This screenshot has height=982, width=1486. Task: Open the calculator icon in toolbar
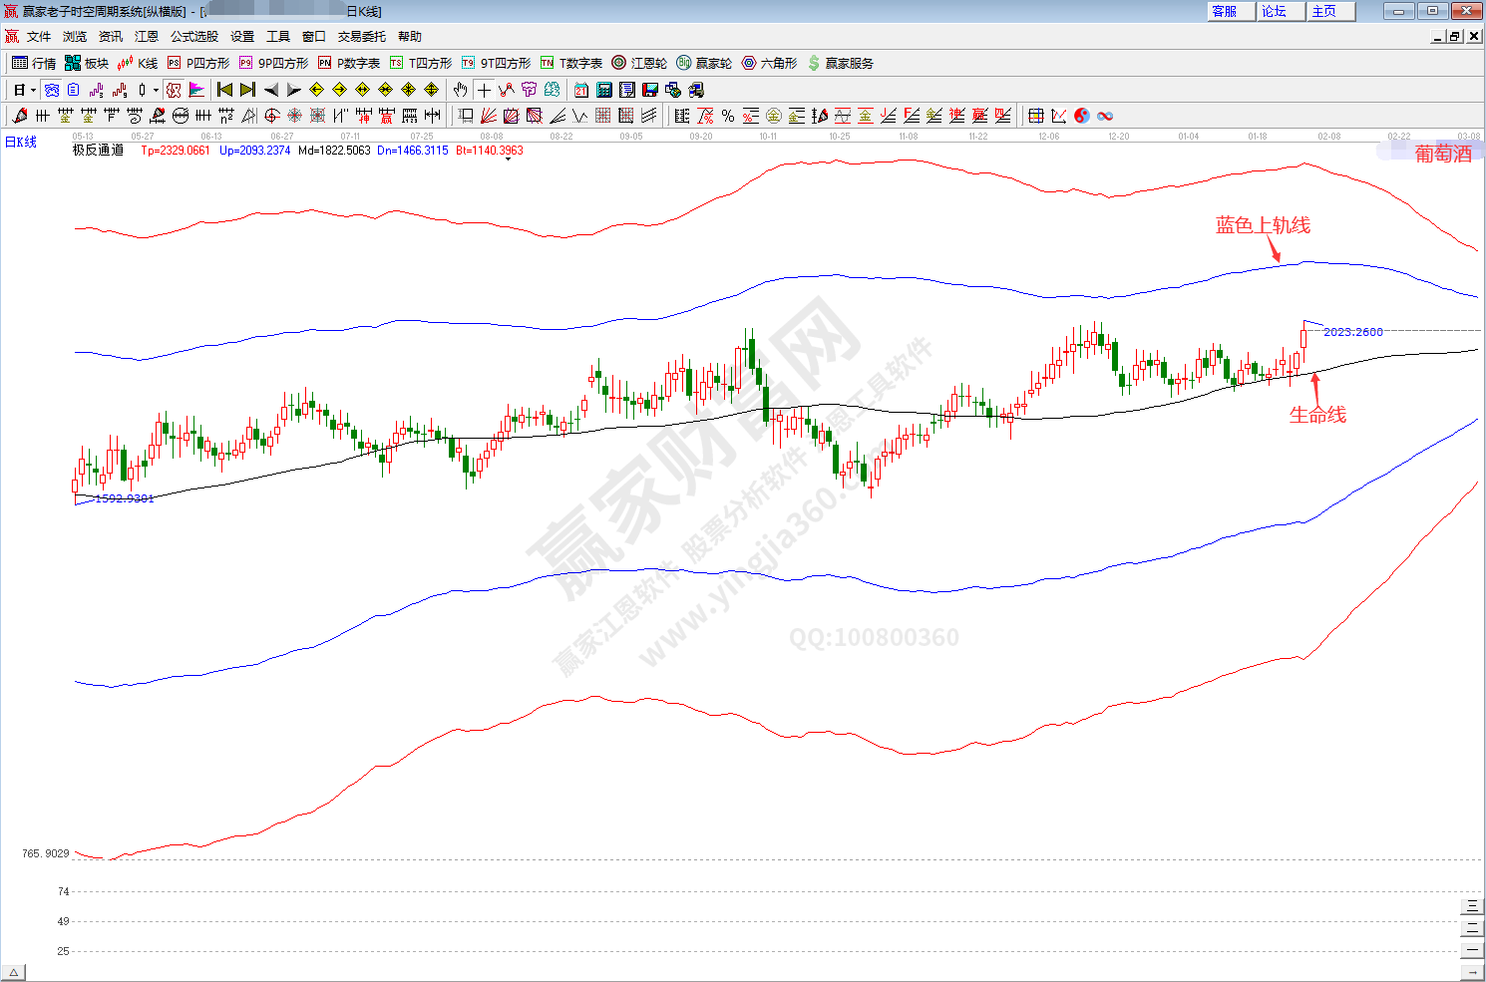point(604,90)
